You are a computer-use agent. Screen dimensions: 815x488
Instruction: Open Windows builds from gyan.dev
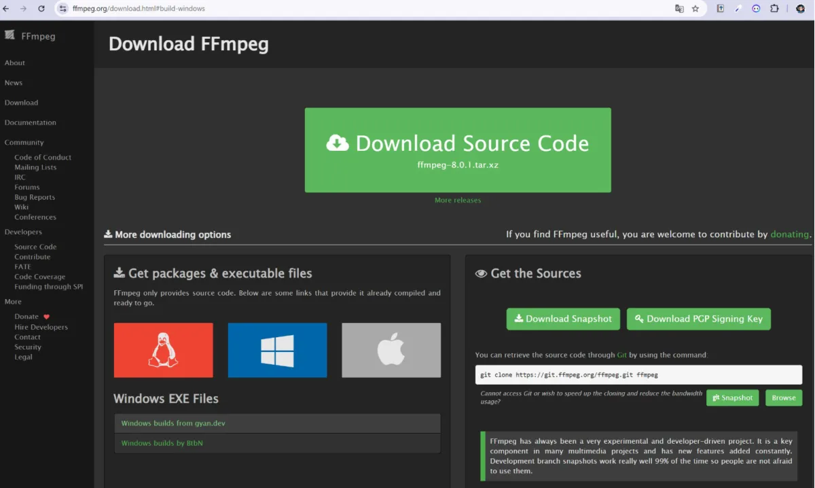tap(277, 423)
